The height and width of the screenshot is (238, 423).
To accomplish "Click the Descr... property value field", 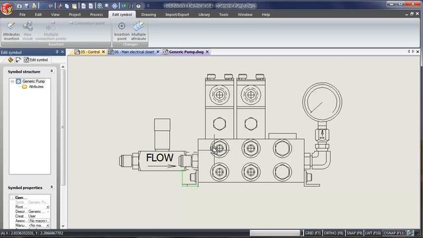I will tap(39, 212).
